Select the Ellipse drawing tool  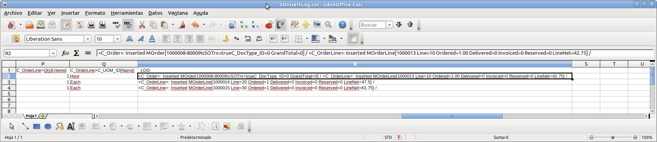coord(48,126)
